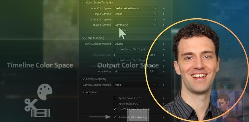Add keyframe for Use Custom Max. Output
The height and width of the screenshot is (122, 249).
pyautogui.click(x=164, y=60)
